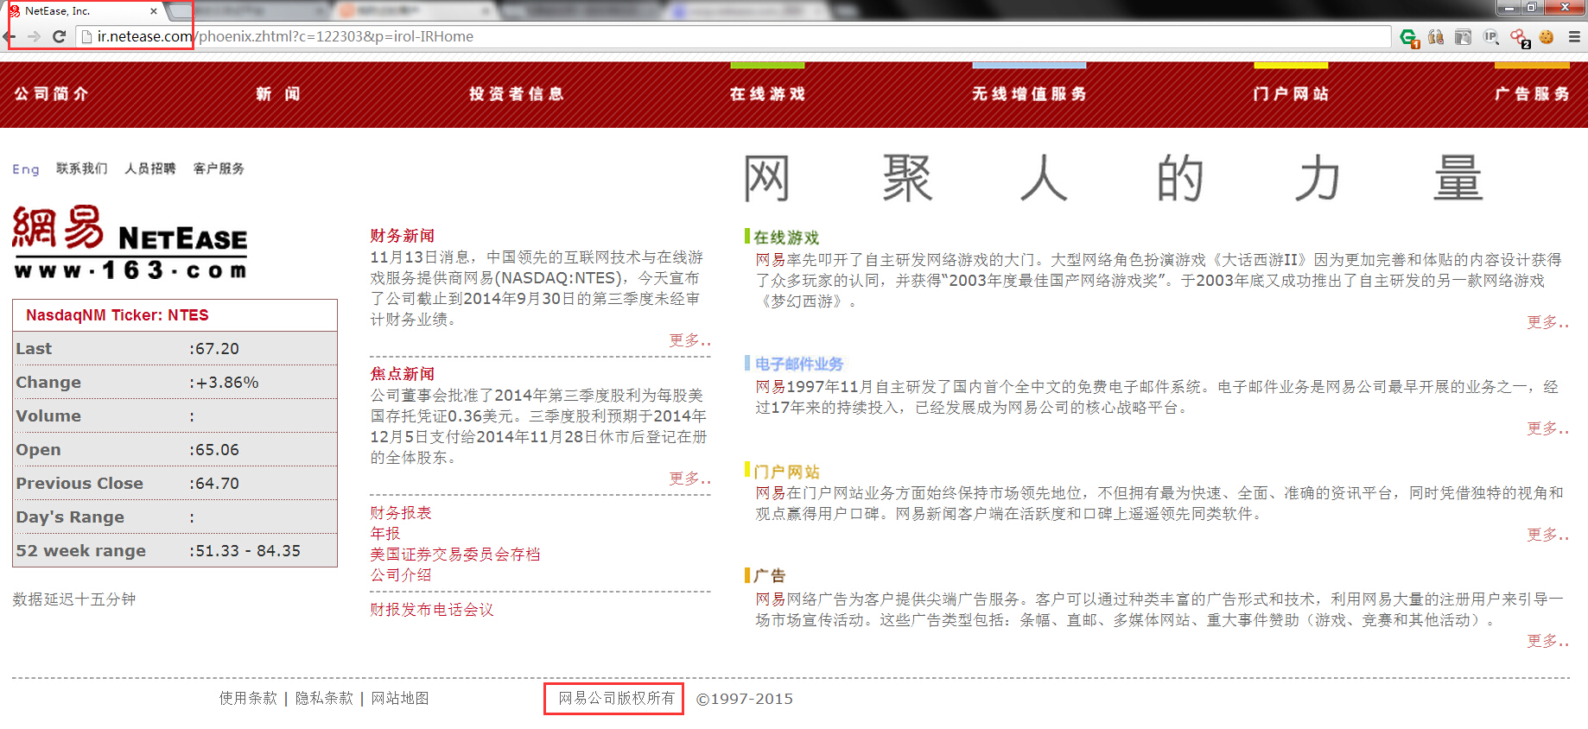Click the Last price value 67.20
This screenshot has width=1588, height=729.
tap(217, 349)
